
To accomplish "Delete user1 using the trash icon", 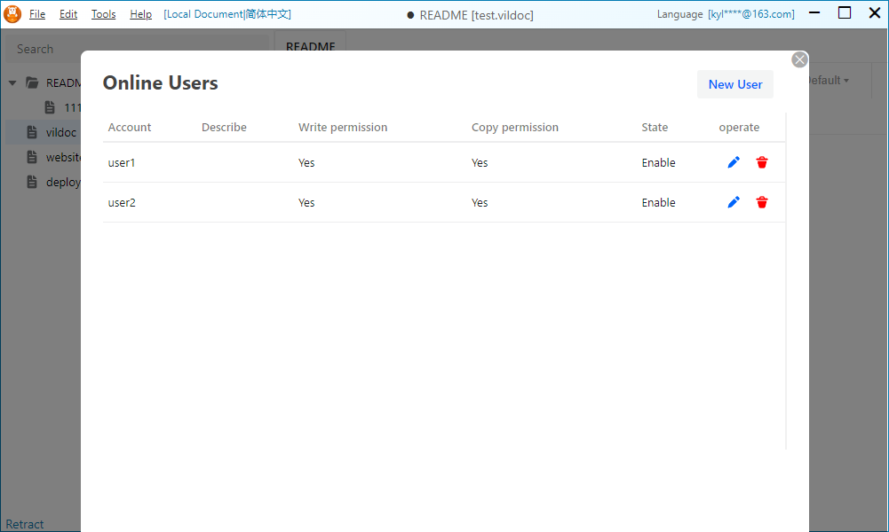I will pyautogui.click(x=762, y=162).
